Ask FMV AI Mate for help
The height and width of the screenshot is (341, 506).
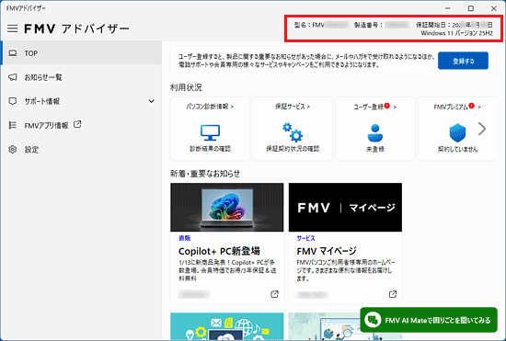click(x=429, y=320)
